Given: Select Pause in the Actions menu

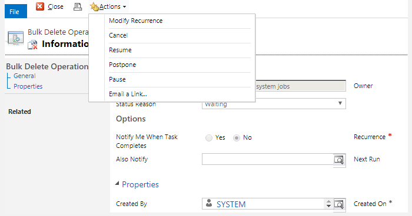Looking at the screenshot, I should point(117,79).
